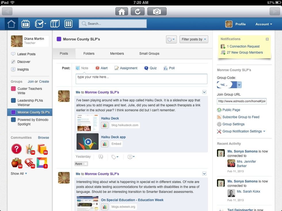Screen dimensions: 282x211
Task: Switch to the Small Groups tab
Action: pyautogui.click(x=149, y=53)
